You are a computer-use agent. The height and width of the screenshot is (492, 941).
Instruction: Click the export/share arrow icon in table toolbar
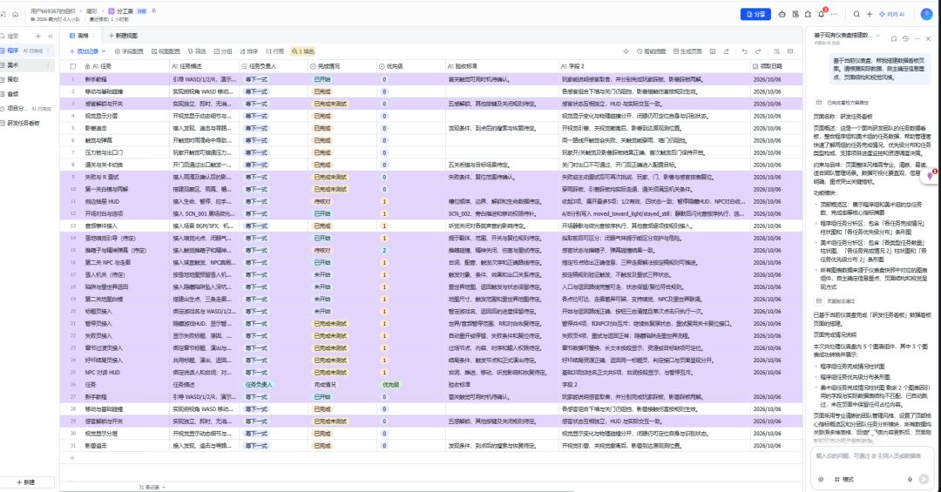pos(726,51)
